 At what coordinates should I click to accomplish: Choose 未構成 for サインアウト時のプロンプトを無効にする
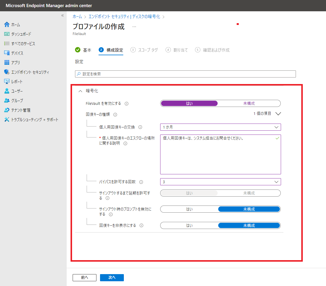tap(249, 209)
